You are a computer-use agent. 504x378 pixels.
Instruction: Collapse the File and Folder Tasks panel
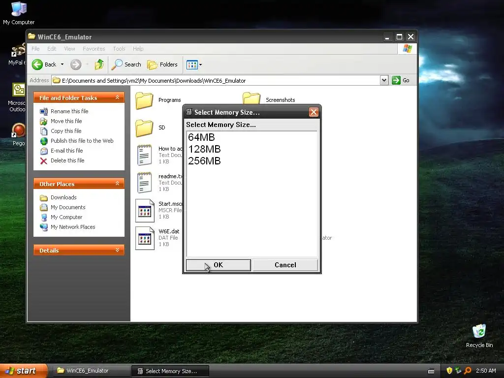tap(117, 97)
